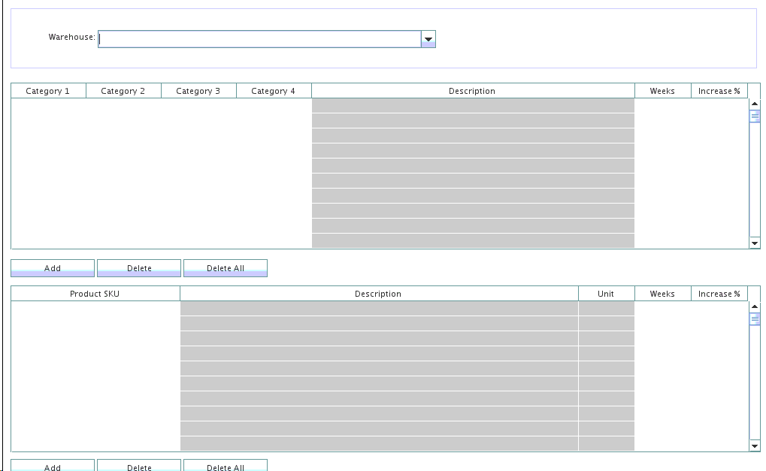Click first empty Product SKU cell

pos(95,309)
